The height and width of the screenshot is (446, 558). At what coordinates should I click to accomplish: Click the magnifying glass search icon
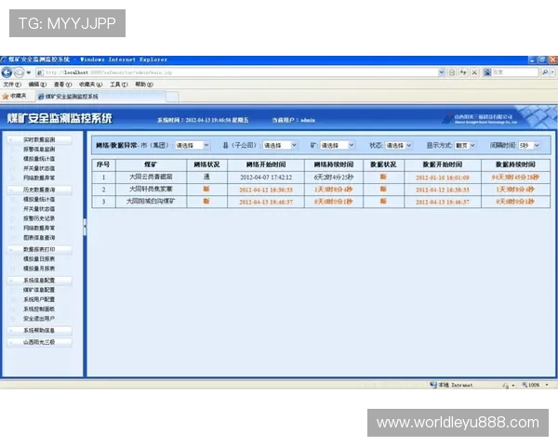pos(544,72)
